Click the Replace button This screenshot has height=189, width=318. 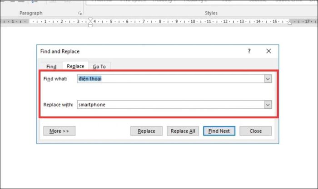pyautogui.click(x=146, y=131)
